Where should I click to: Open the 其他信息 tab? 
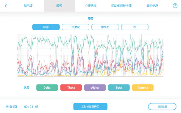pyautogui.click(x=152, y=6)
